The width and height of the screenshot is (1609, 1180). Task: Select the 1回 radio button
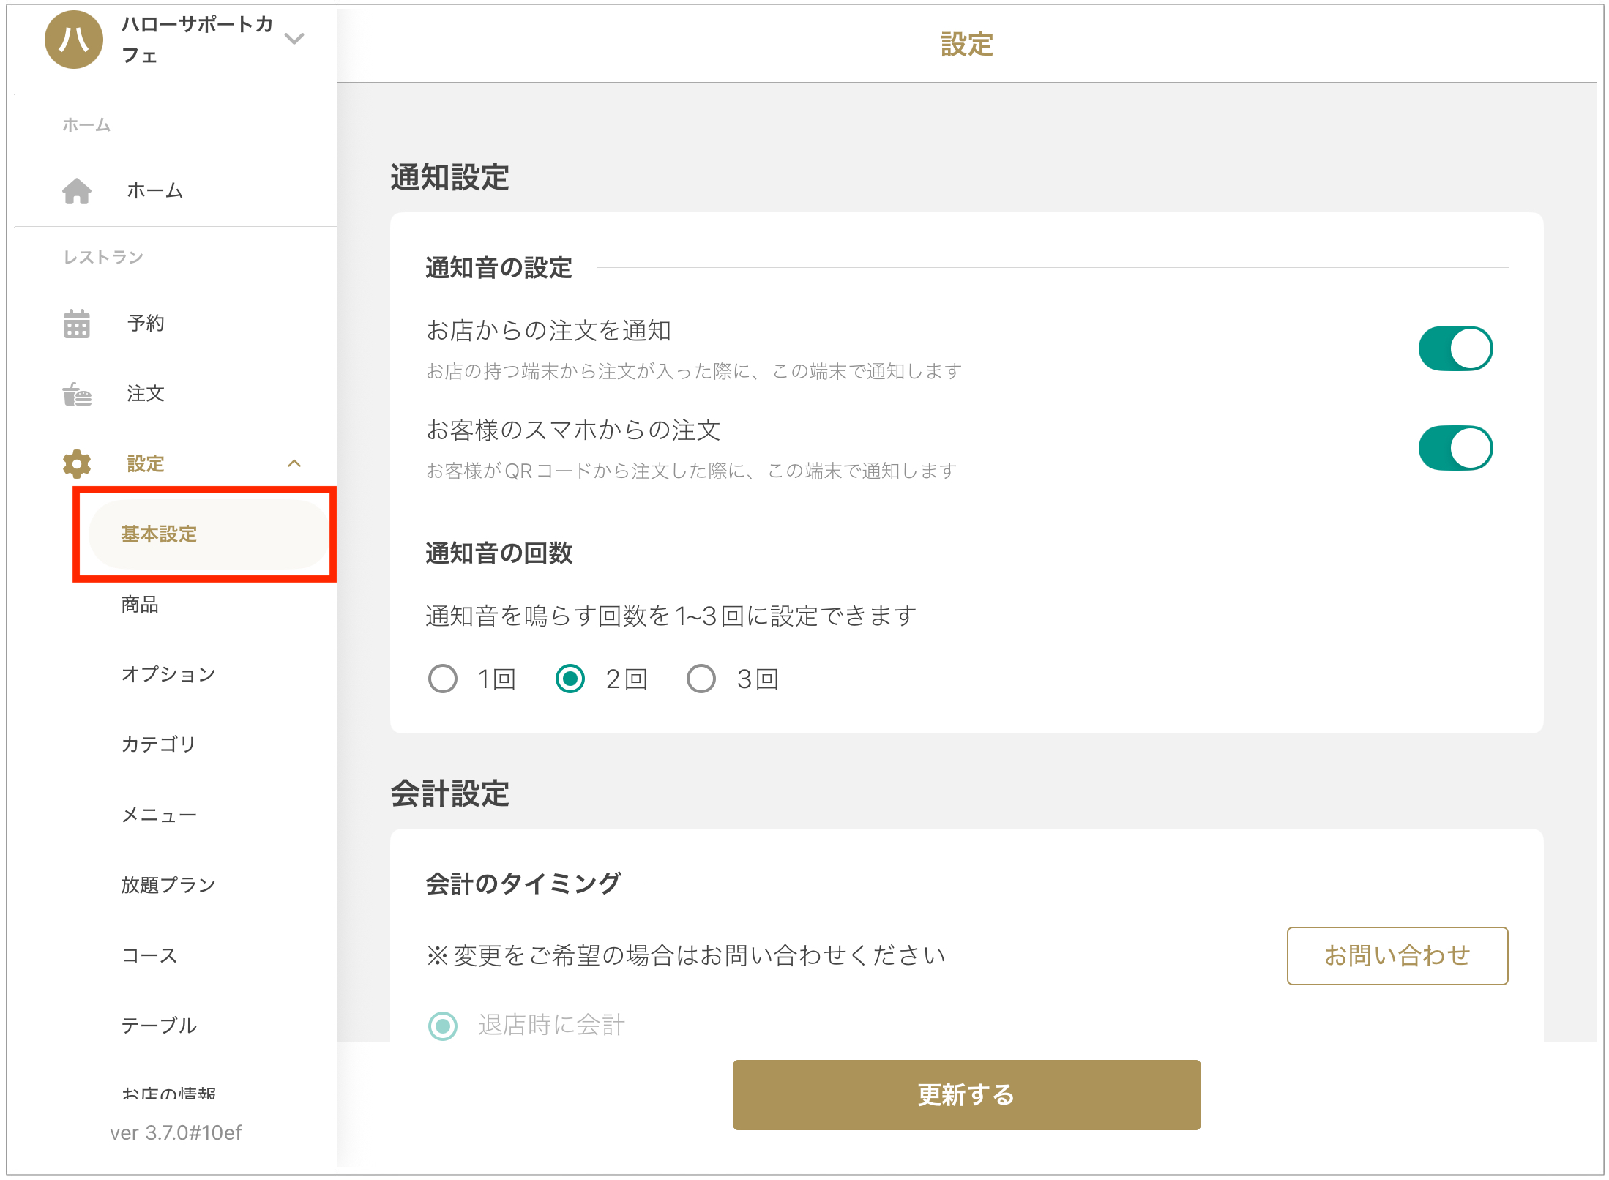tap(443, 679)
